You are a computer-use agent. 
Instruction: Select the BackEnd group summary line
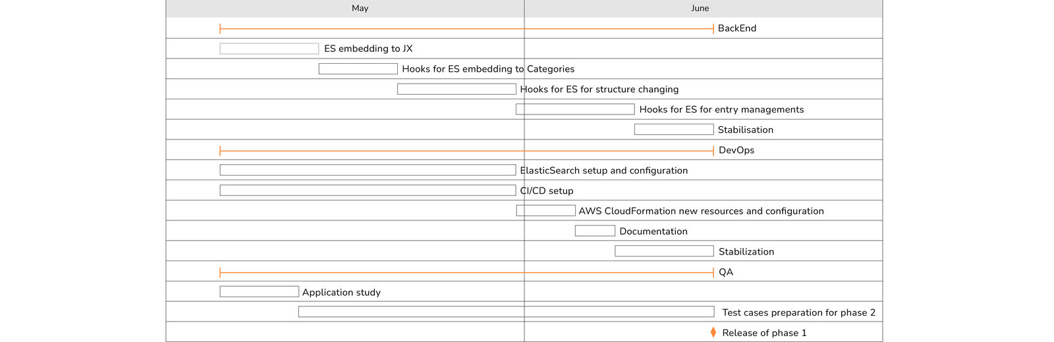pos(466,28)
